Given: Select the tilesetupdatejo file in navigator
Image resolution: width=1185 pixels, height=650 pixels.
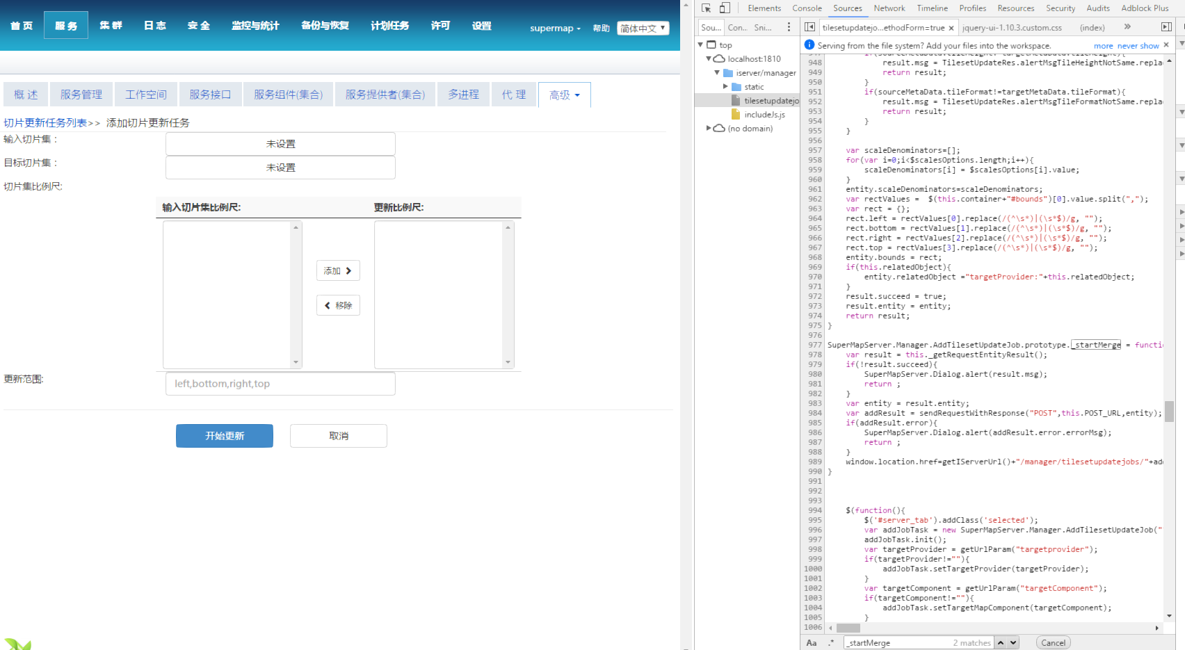Looking at the screenshot, I should pos(771,101).
